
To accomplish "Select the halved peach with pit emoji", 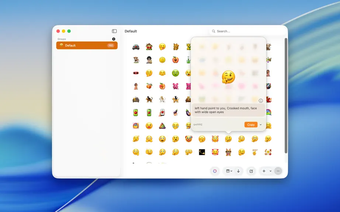I will click(176, 60).
